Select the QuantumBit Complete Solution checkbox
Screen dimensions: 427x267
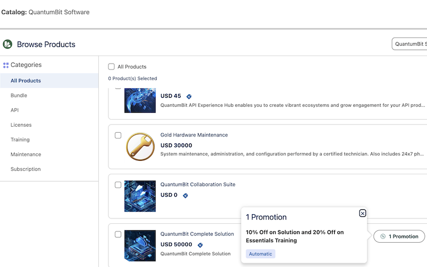tap(118, 234)
